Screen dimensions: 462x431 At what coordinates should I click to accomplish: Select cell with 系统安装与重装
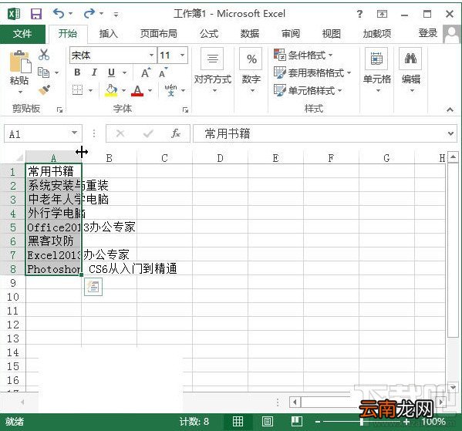[53, 186]
